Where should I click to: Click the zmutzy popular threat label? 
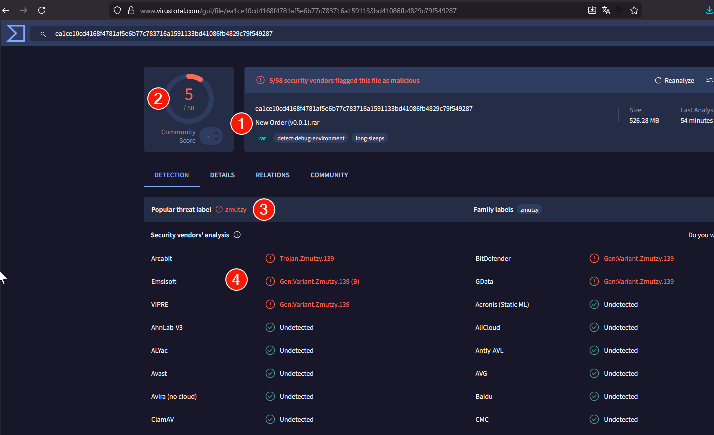(x=236, y=209)
